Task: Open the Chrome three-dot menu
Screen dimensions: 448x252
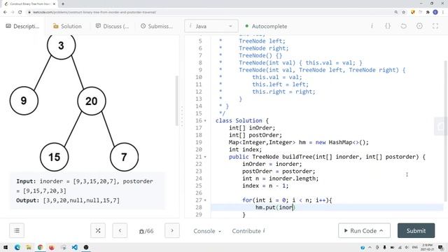Action: [x=443, y=12]
